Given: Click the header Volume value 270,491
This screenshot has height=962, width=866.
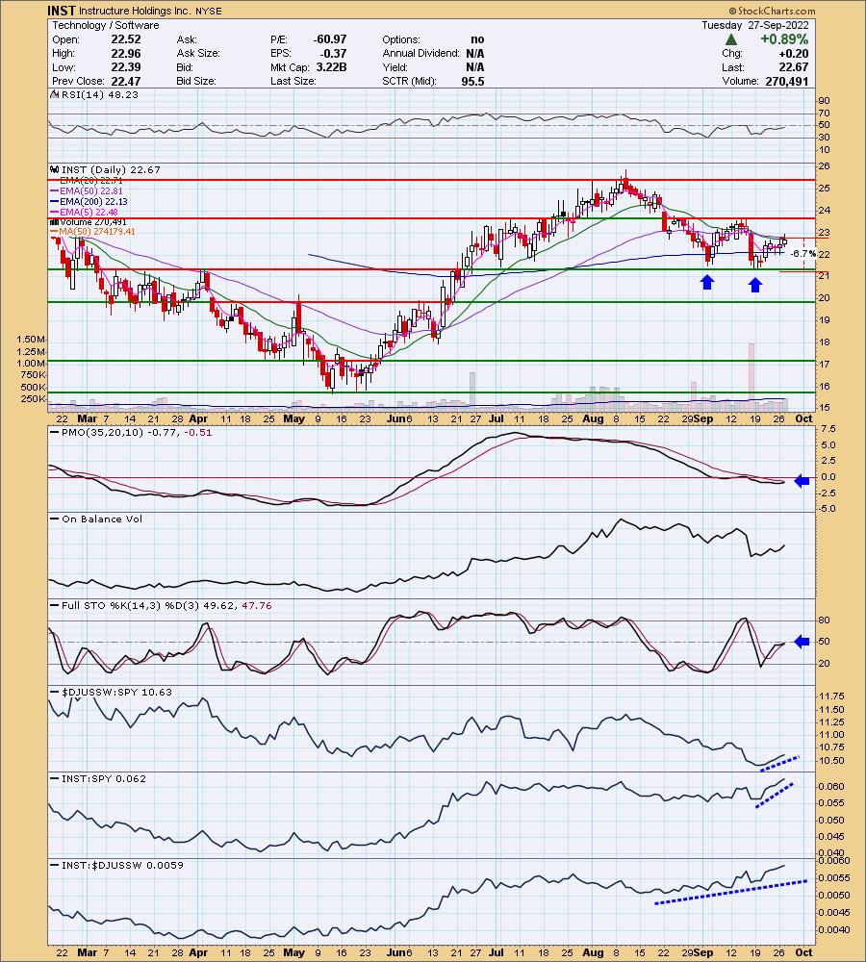Looking at the screenshot, I should coord(787,81).
